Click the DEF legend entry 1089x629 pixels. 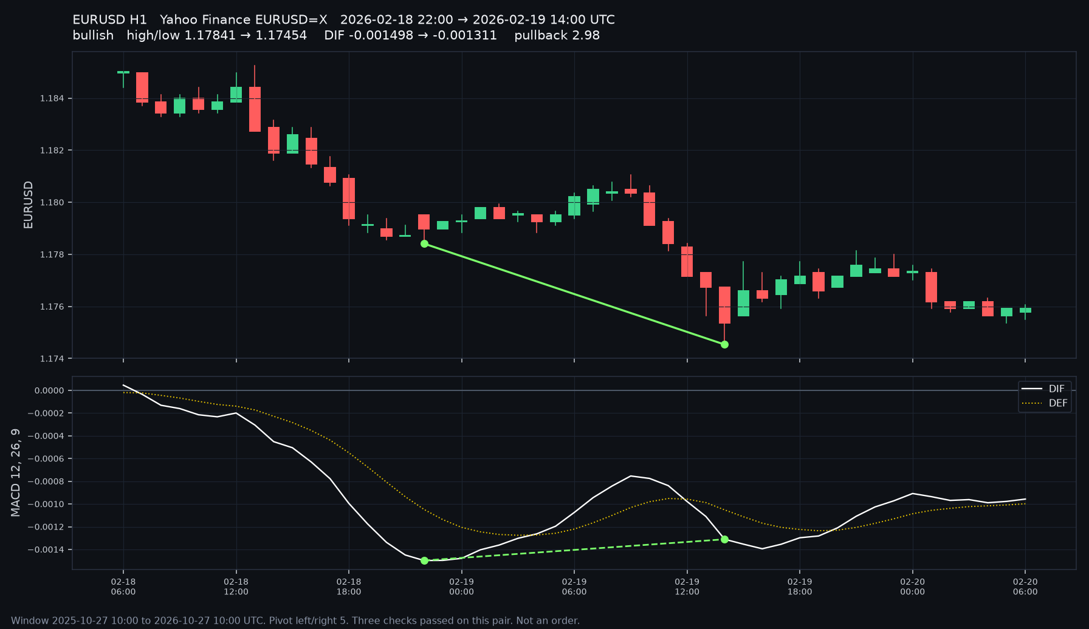[1044, 403]
